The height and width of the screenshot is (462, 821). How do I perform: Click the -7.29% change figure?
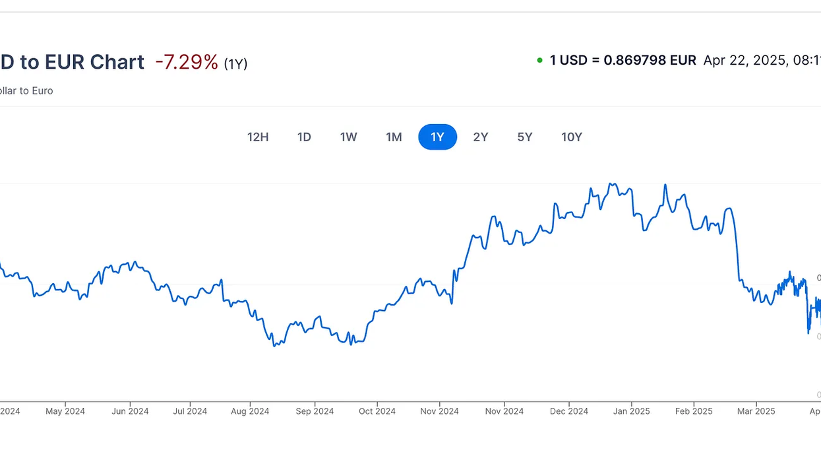[187, 62]
